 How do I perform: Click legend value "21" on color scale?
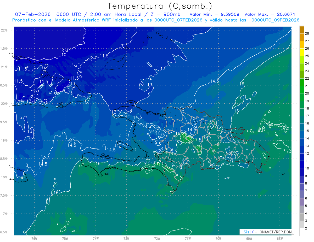pos(307,86)
